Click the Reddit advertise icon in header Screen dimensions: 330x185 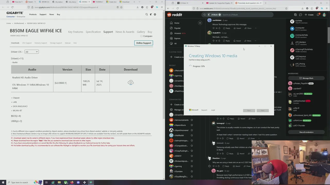pyautogui.click(x=295, y=15)
